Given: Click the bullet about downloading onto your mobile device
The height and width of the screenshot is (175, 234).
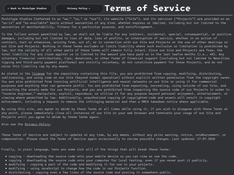Looking at the screenshot, I should (x=93, y=156).
